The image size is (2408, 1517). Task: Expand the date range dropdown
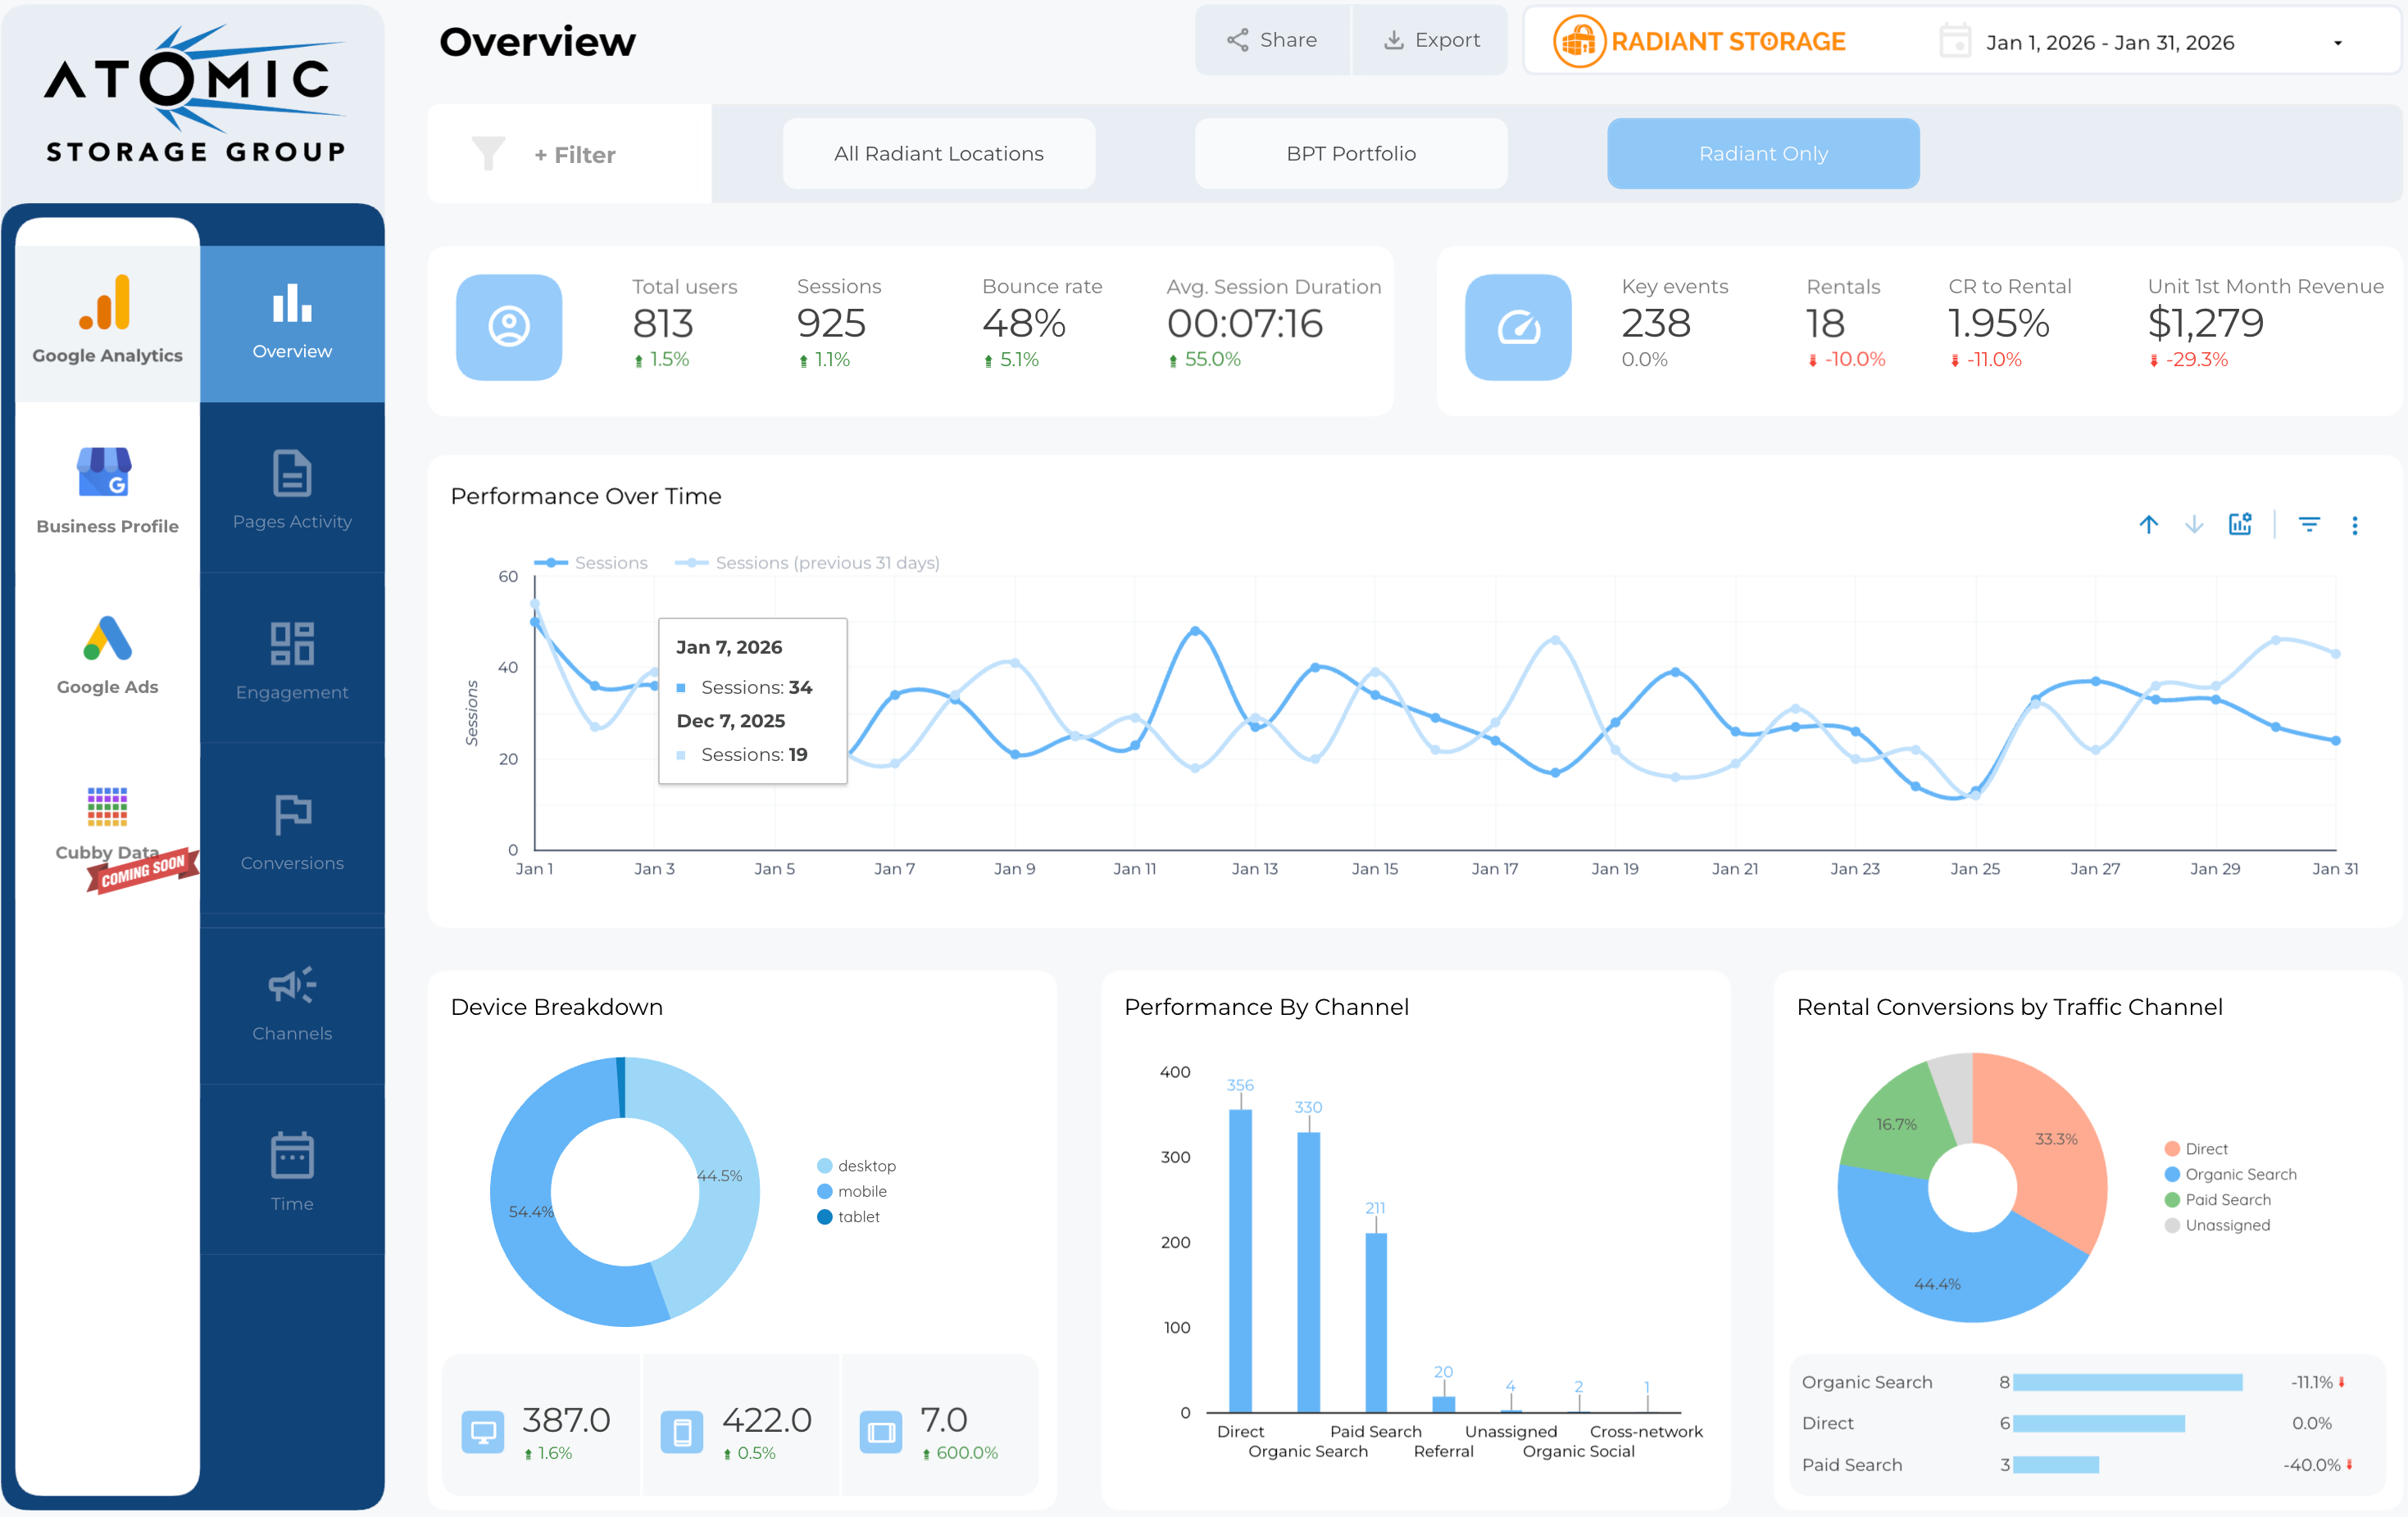pos(2337,43)
